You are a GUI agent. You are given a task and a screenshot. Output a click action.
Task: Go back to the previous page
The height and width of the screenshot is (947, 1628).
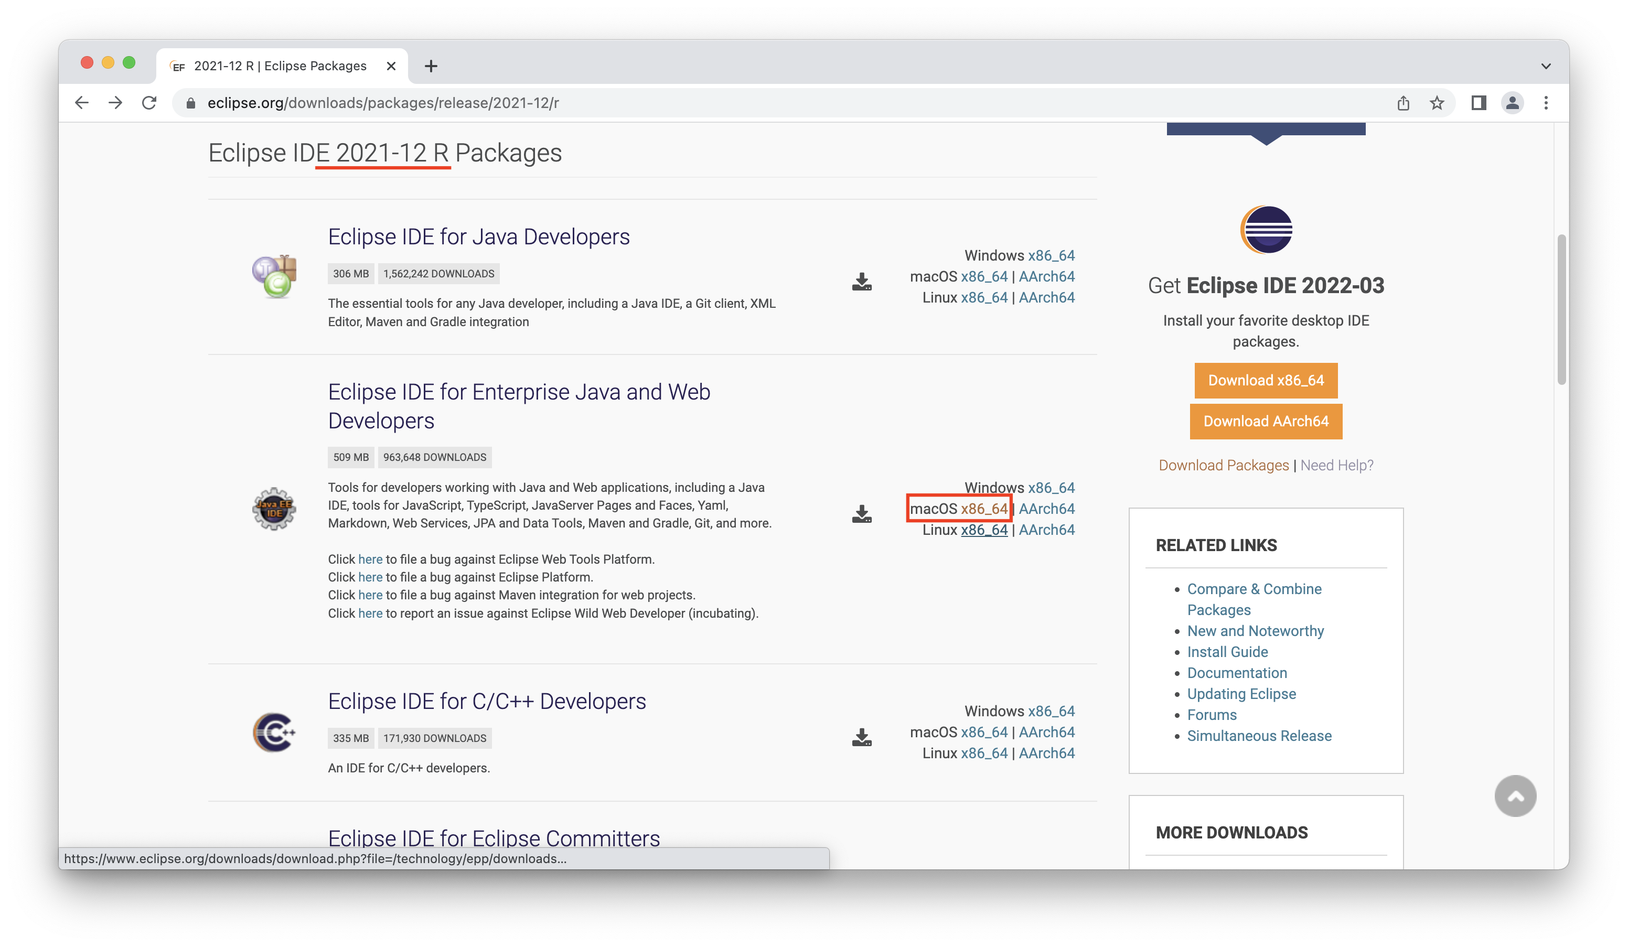[81, 103]
